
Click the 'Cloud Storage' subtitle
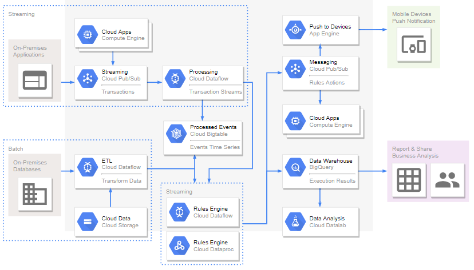point(120,225)
